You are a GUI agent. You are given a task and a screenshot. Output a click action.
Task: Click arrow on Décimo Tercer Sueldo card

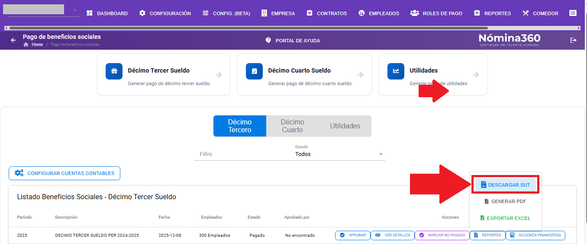(219, 75)
